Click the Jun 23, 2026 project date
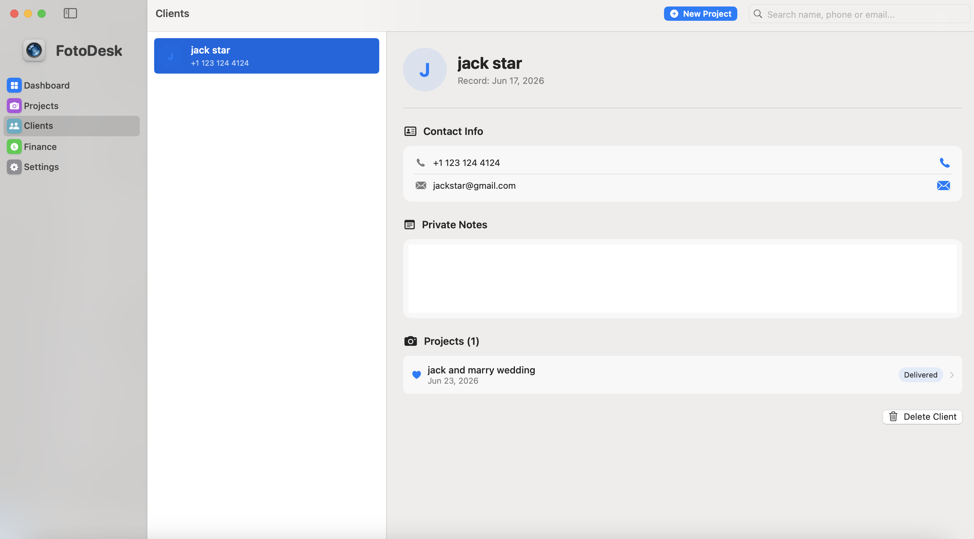Viewport: 974px width, 539px height. 453,381
